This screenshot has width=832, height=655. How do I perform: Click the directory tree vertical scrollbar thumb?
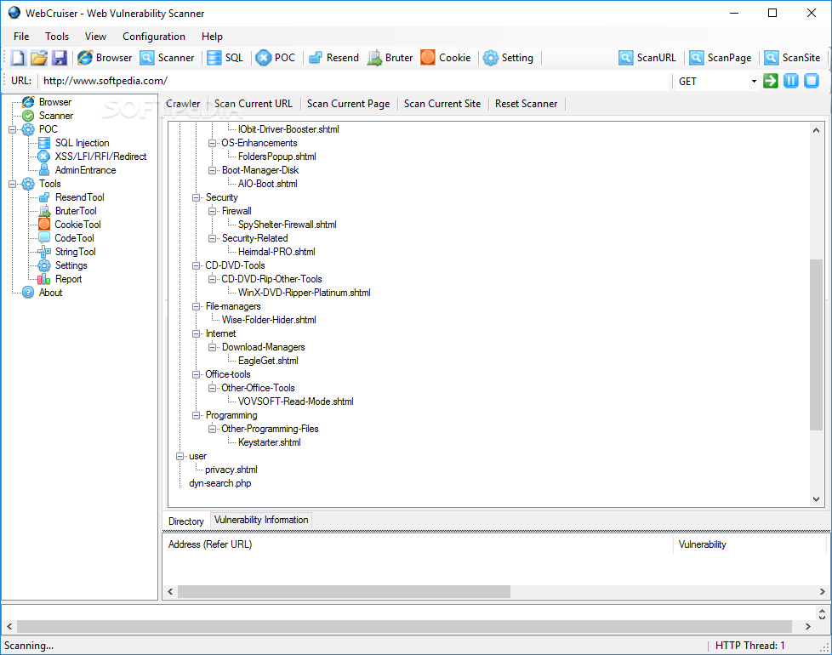click(816, 345)
